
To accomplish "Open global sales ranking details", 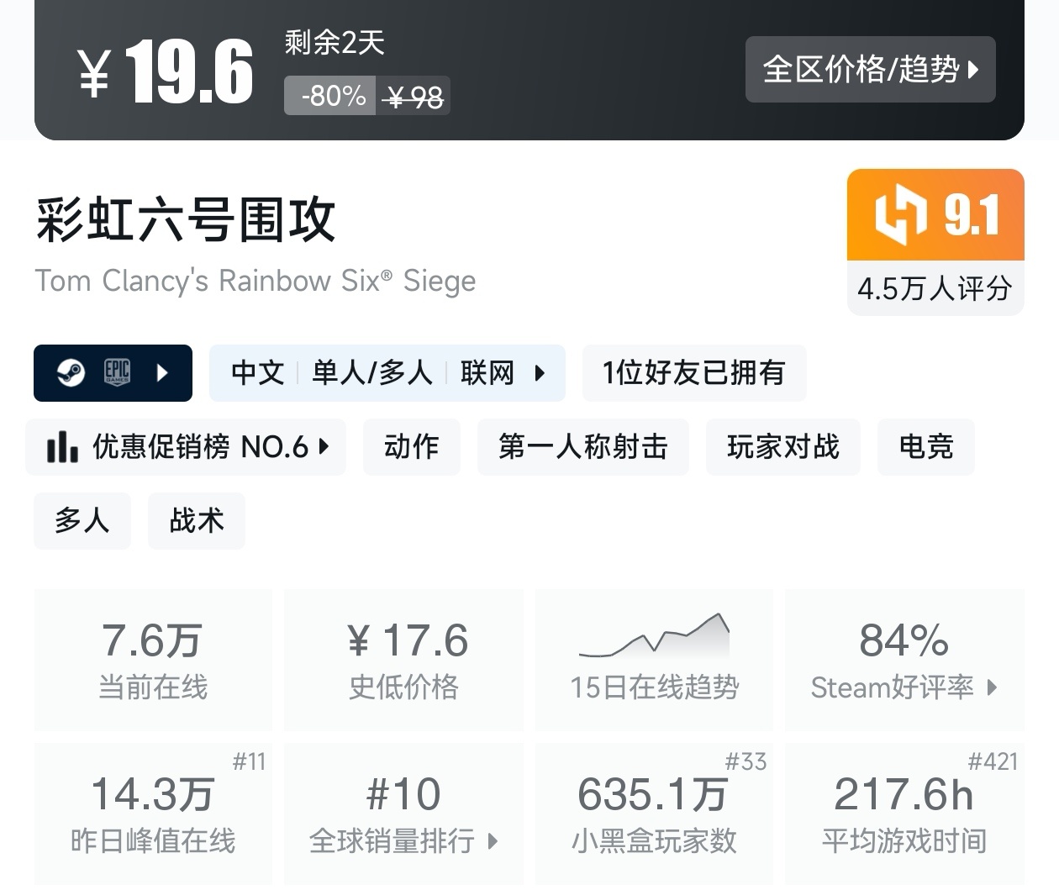I will [x=403, y=814].
